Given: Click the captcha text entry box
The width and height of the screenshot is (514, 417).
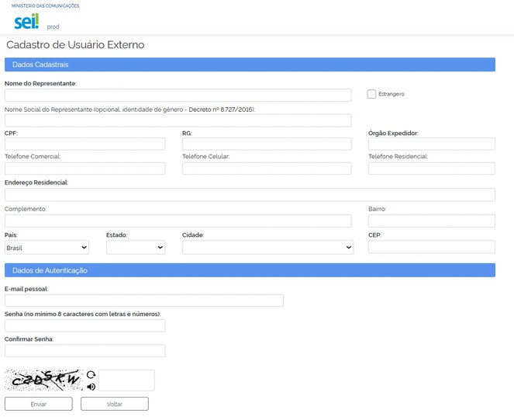Looking at the screenshot, I should pos(126,380).
